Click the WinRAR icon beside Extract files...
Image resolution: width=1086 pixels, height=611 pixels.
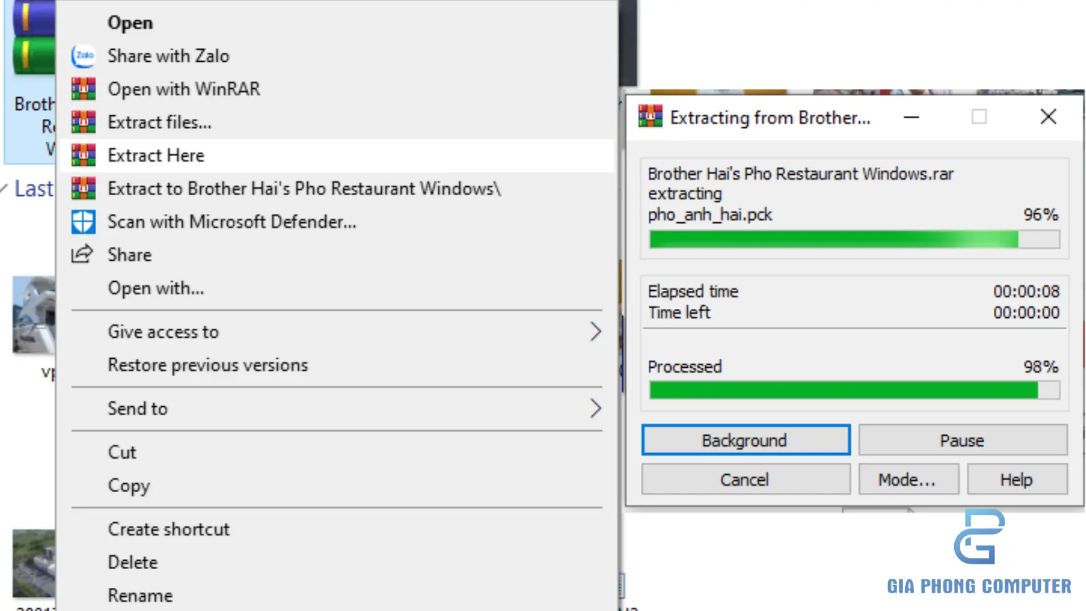pyautogui.click(x=83, y=122)
